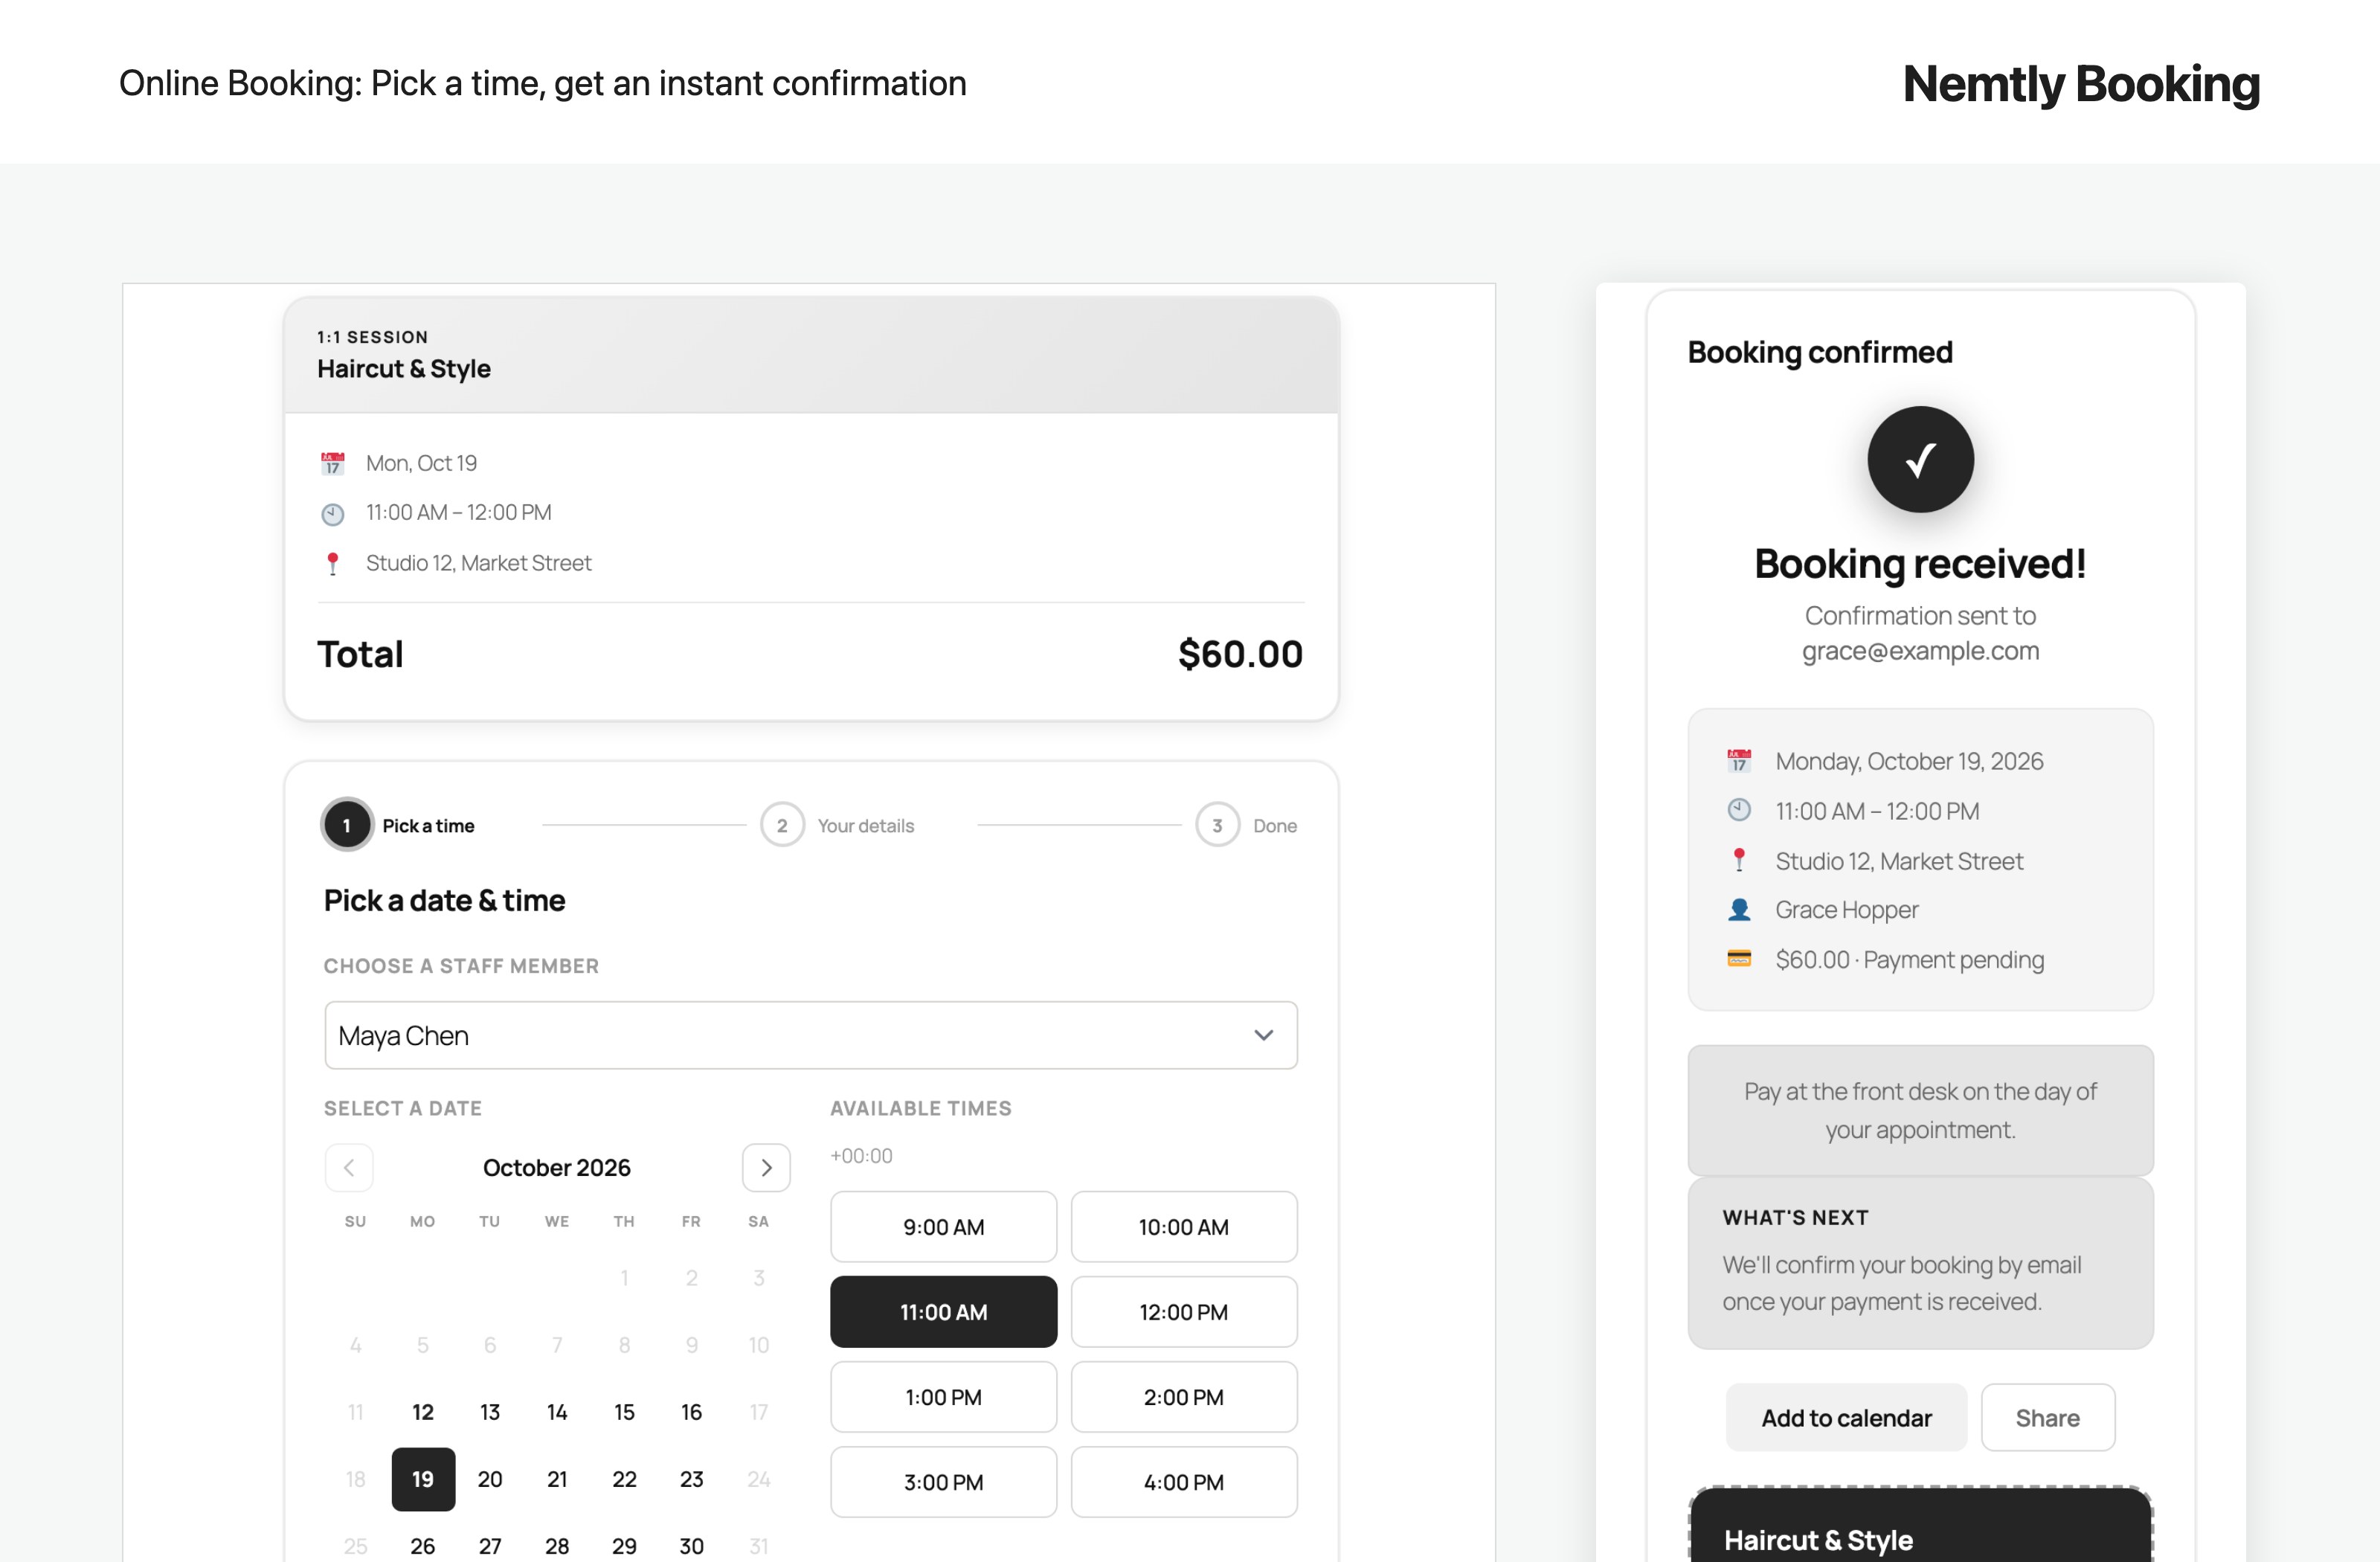This screenshot has height=1562, width=2380.
Task: Click grace@example.com email address
Action: tap(1920, 651)
